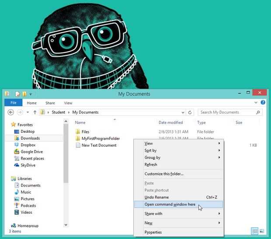
Task: Click the Libraries icon in sidebar
Action: [x=13, y=179]
